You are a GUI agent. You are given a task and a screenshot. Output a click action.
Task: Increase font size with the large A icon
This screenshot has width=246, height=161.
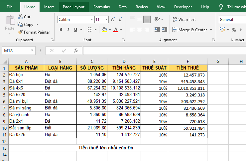(113, 20)
